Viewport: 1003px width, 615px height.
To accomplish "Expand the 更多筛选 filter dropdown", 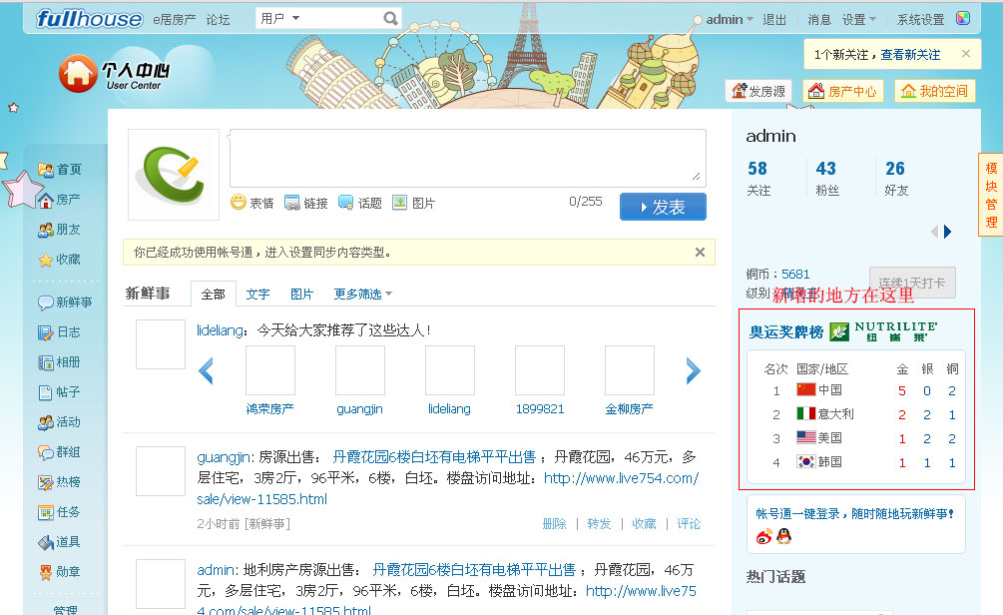I will click(363, 295).
